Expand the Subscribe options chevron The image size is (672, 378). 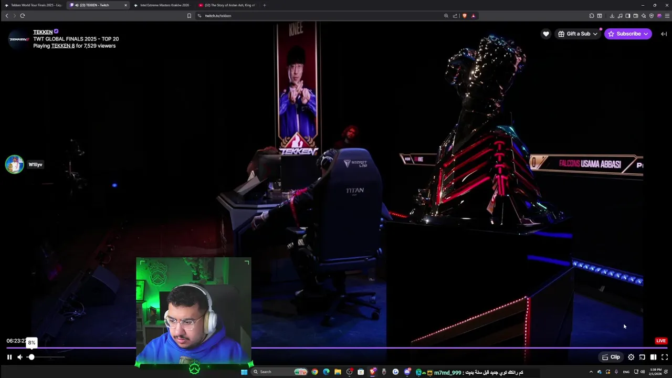[646, 34]
